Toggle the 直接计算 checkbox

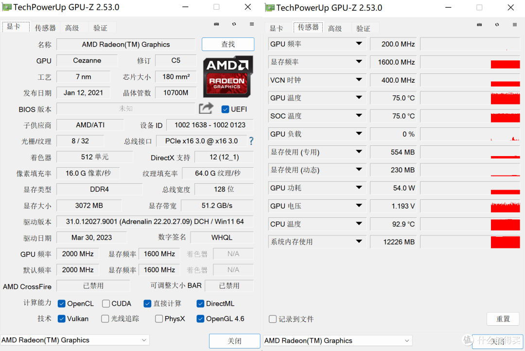click(x=147, y=303)
